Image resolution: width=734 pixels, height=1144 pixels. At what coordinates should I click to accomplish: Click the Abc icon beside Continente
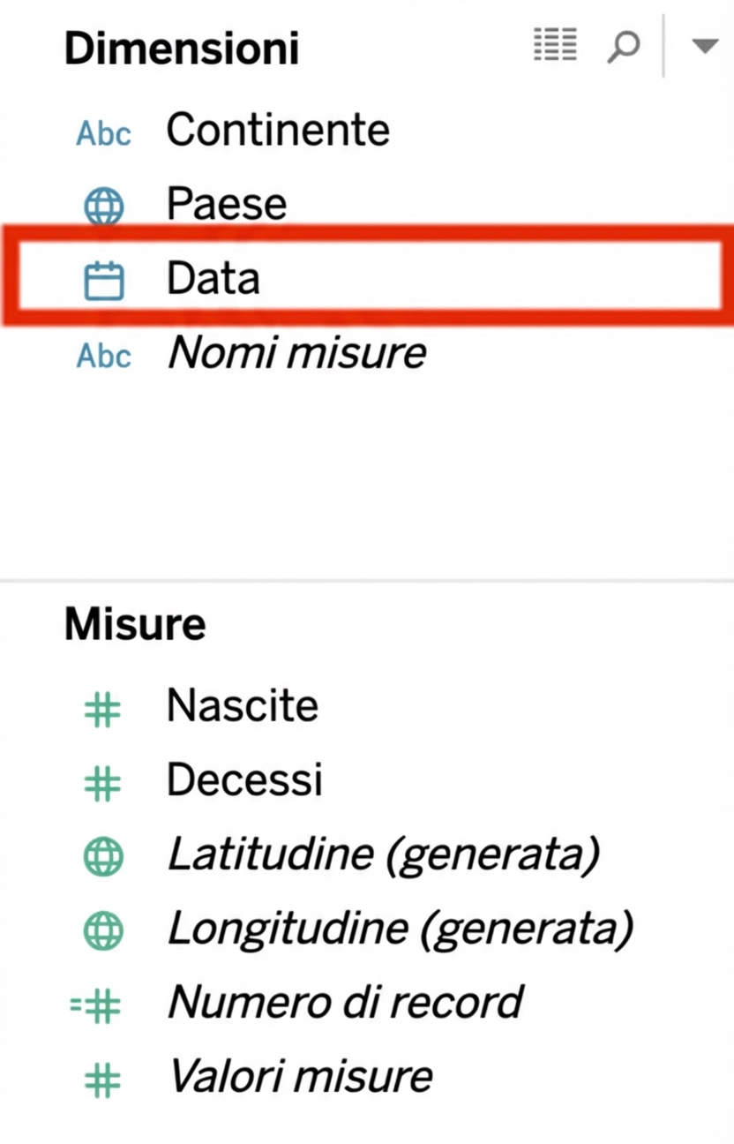(103, 133)
